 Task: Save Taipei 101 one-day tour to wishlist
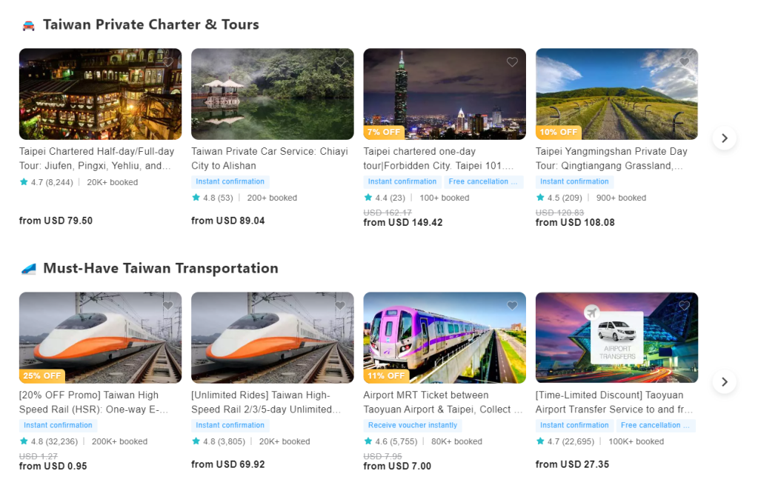512,62
